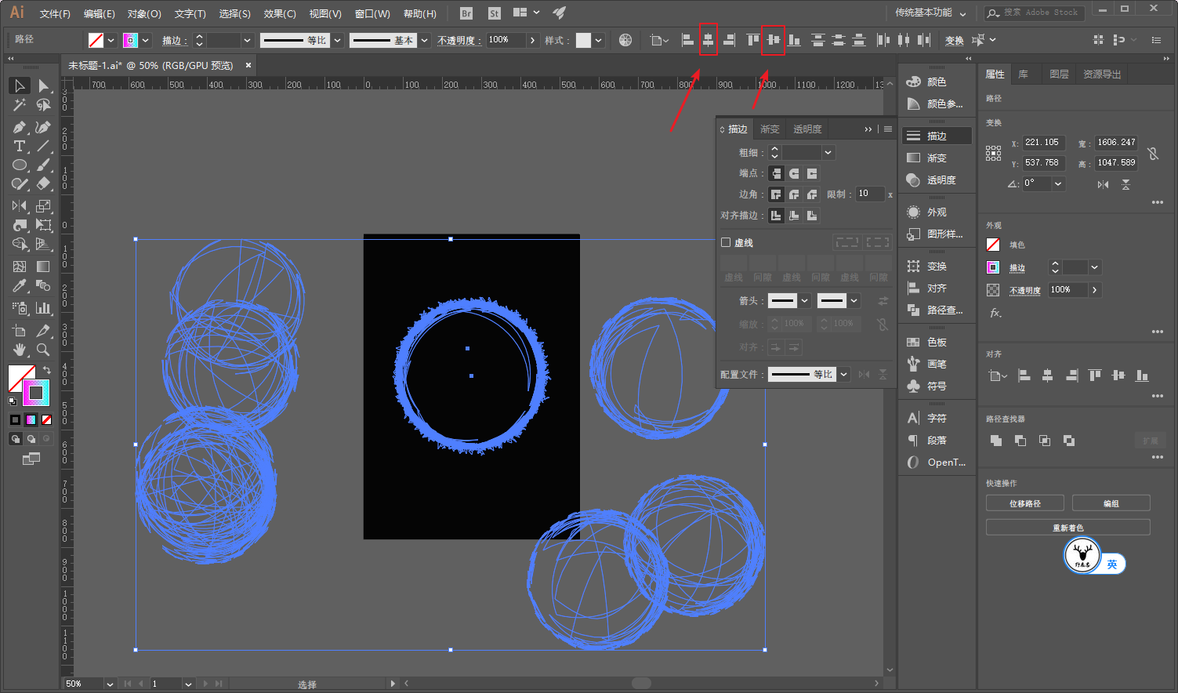
Task: Open the 对象(O) menu
Action: [x=144, y=13]
